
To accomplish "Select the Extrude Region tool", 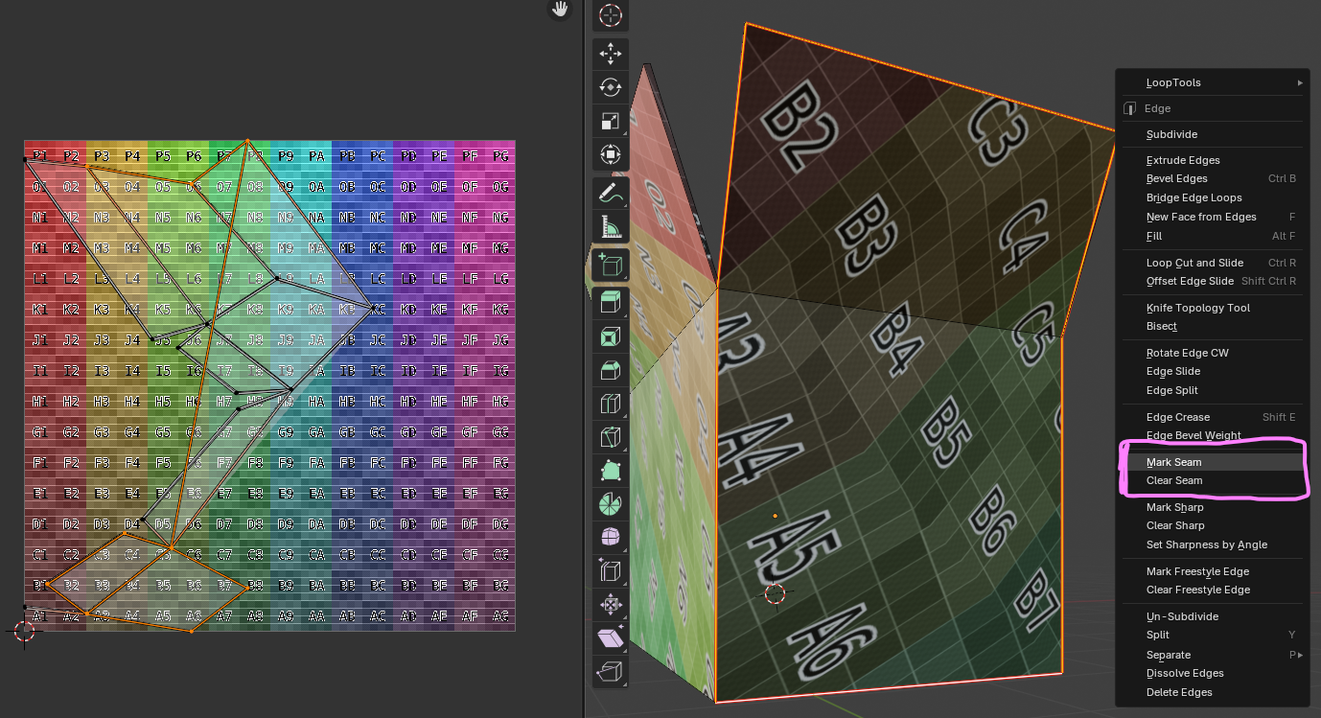I will (610, 303).
